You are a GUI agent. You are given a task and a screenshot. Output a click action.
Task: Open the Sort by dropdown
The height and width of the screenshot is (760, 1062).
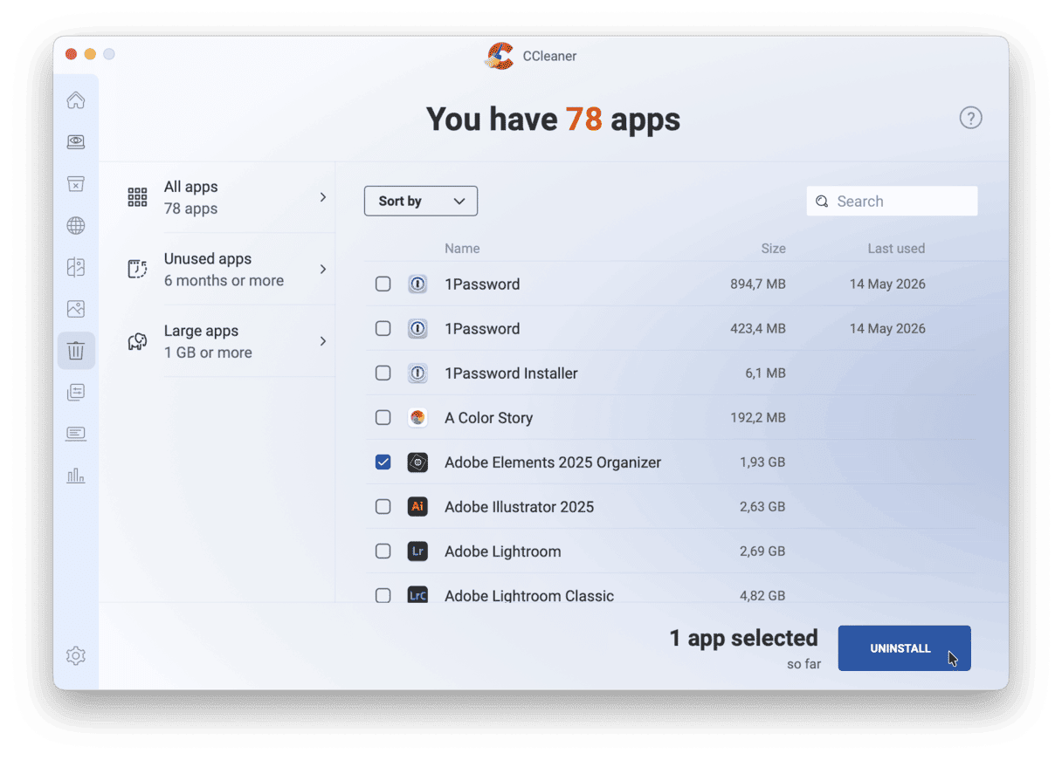pyautogui.click(x=421, y=201)
